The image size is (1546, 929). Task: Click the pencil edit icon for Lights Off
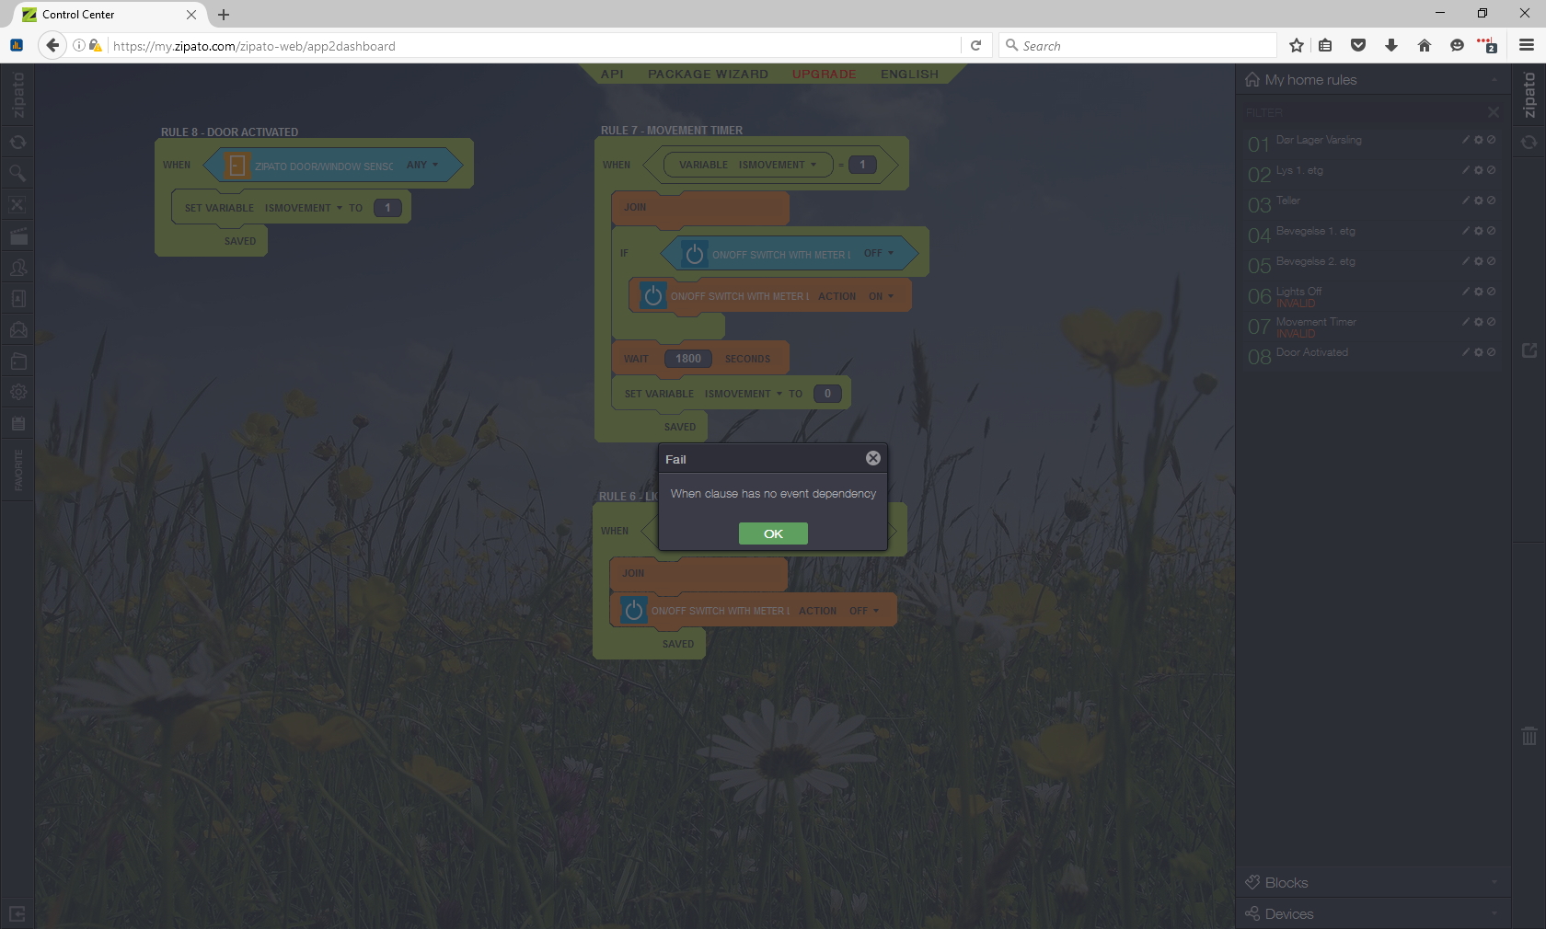pos(1466,292)
